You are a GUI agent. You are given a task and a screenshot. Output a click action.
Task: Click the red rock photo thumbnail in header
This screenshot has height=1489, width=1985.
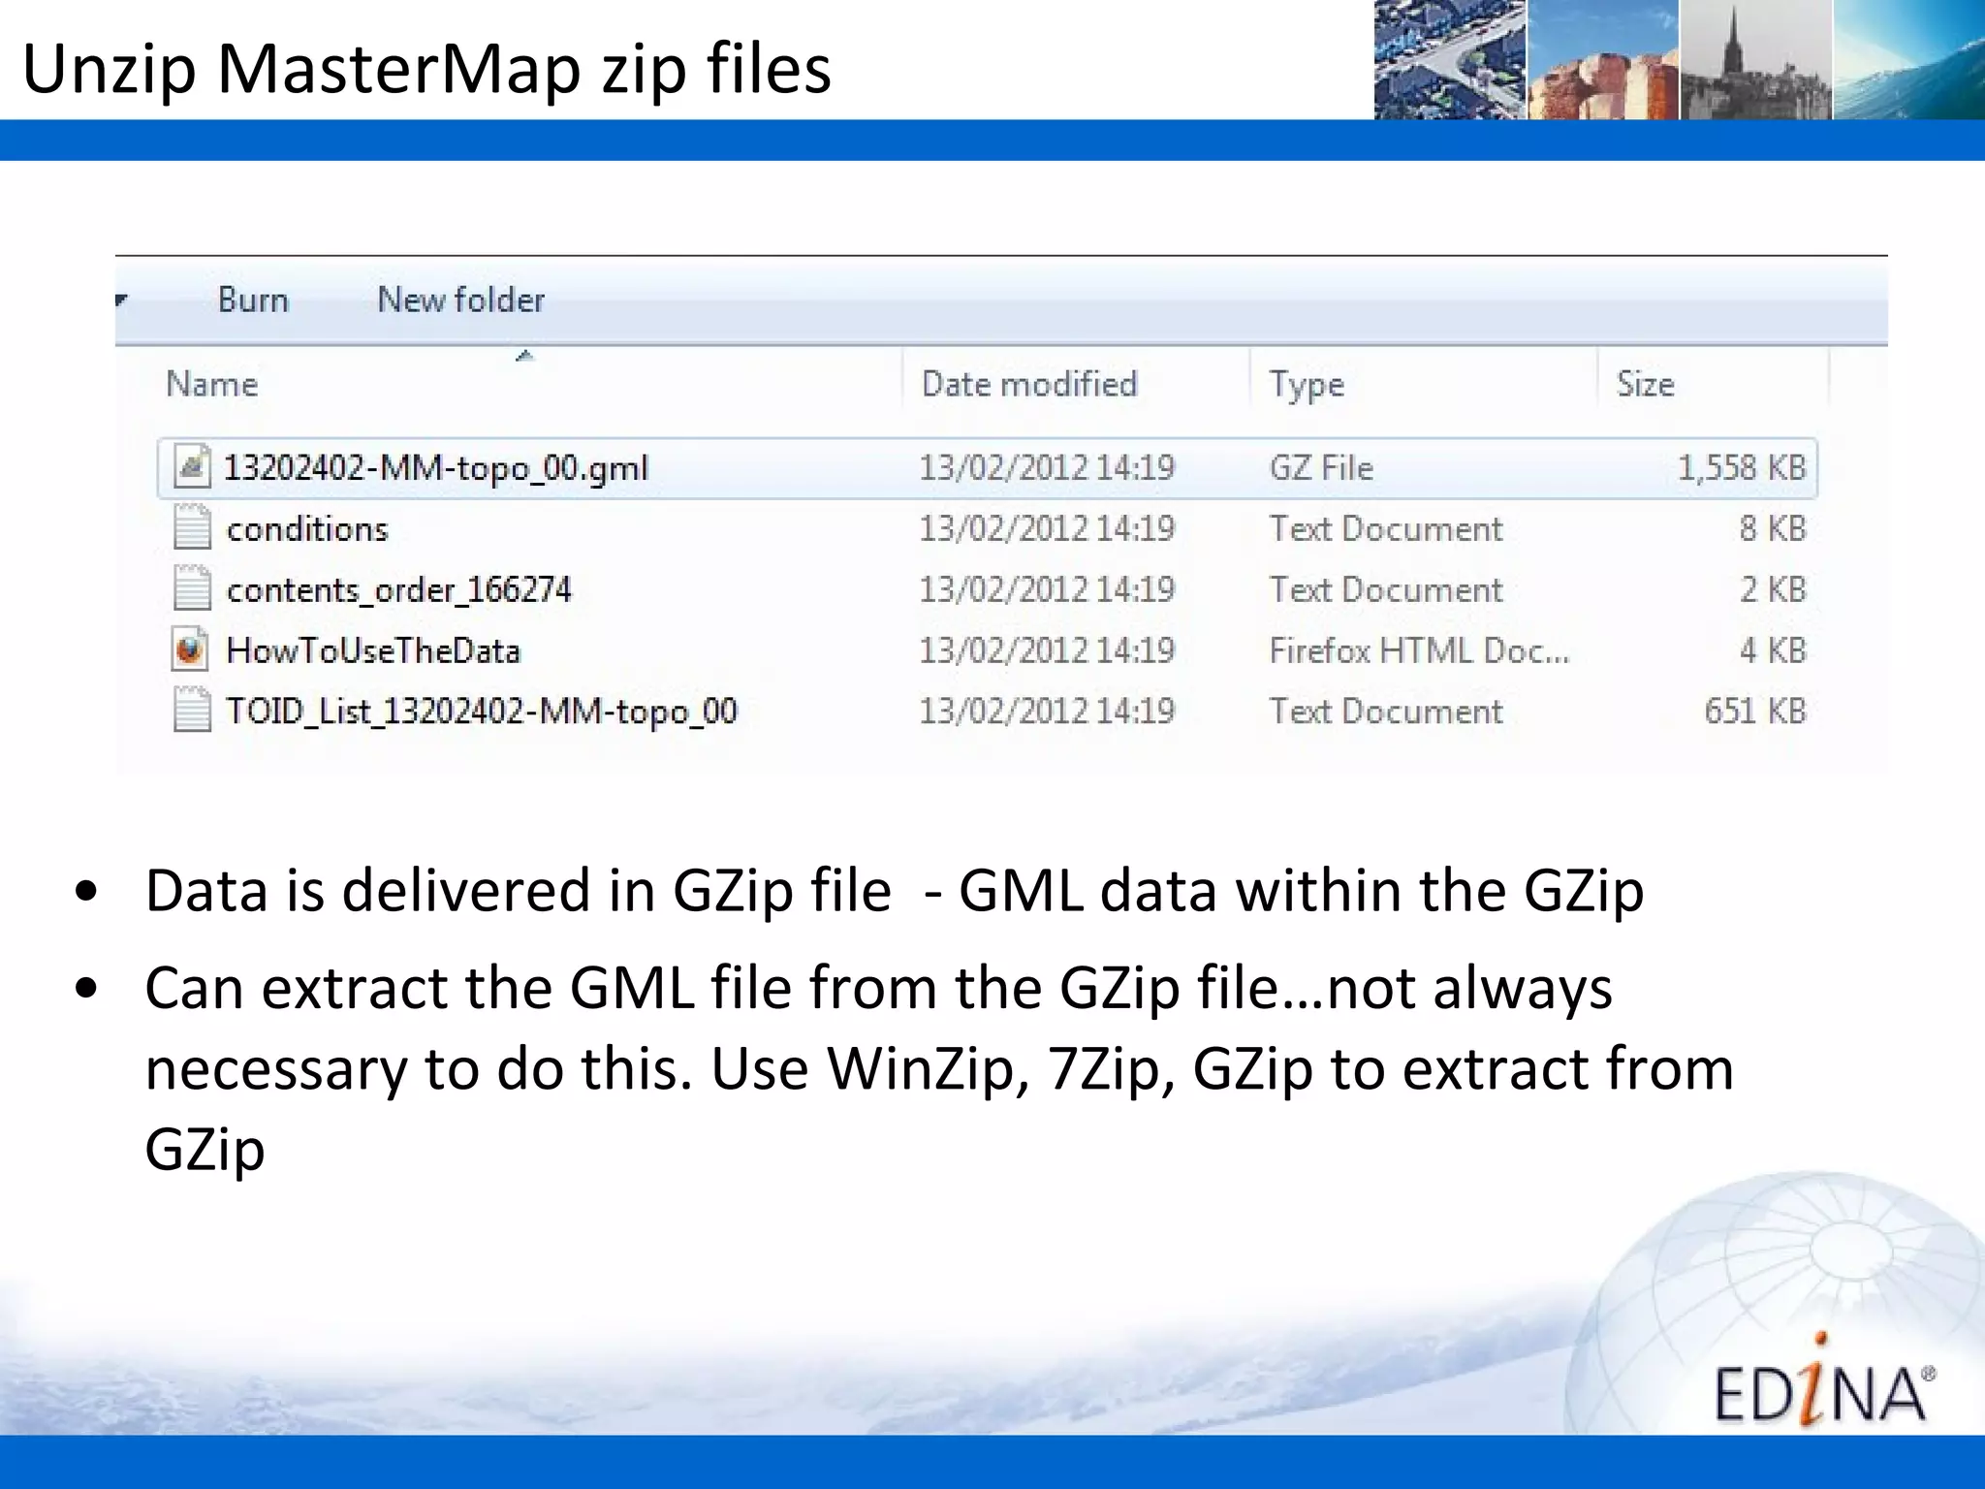pyautogui.click(x=1603, y=60)
